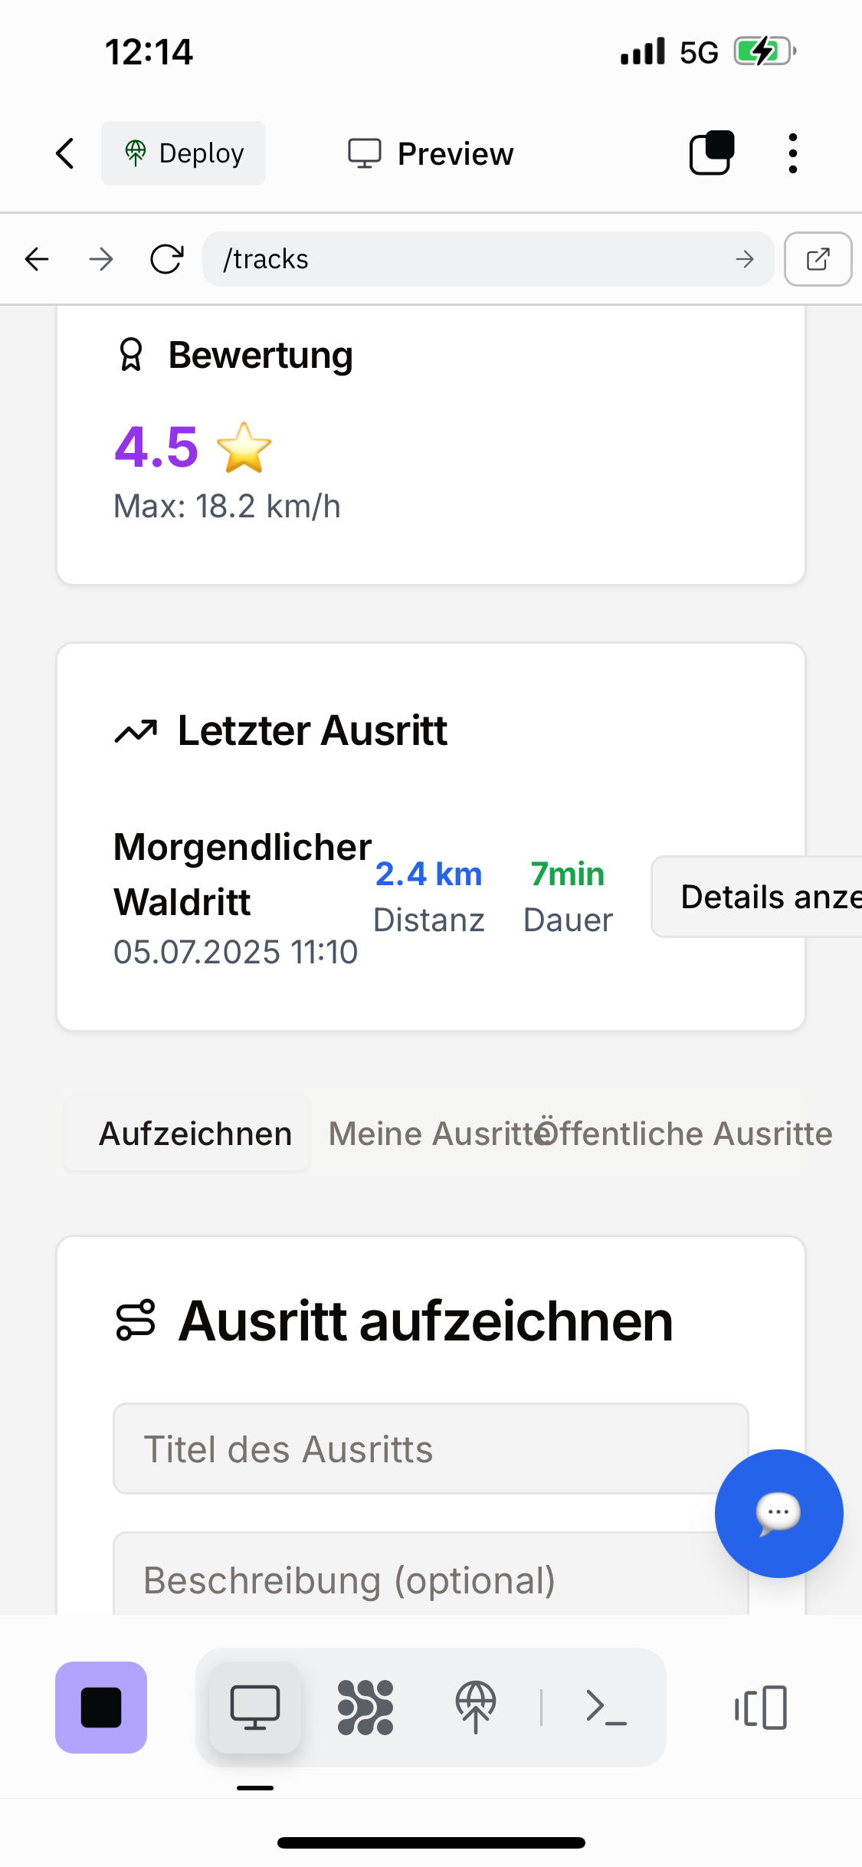
Task: Switch to Preview view
Action: click(x=431, y=153)
